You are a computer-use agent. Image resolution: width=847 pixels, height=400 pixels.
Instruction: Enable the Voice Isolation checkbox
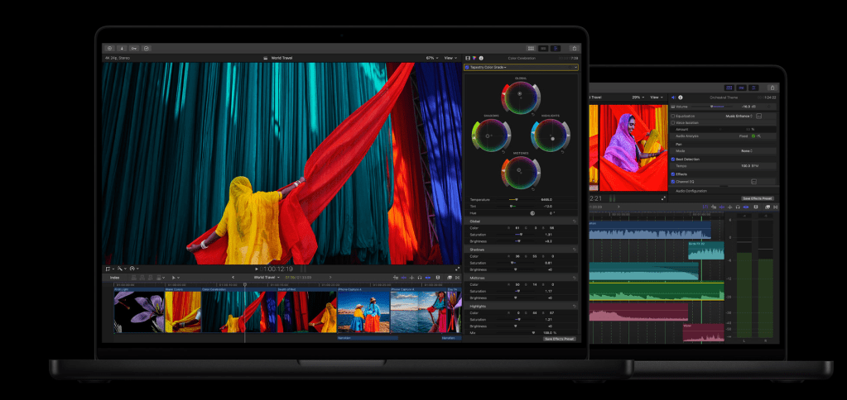[x=673, y=123]
